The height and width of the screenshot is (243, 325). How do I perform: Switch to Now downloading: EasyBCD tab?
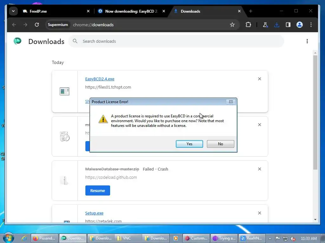(131, 11)
